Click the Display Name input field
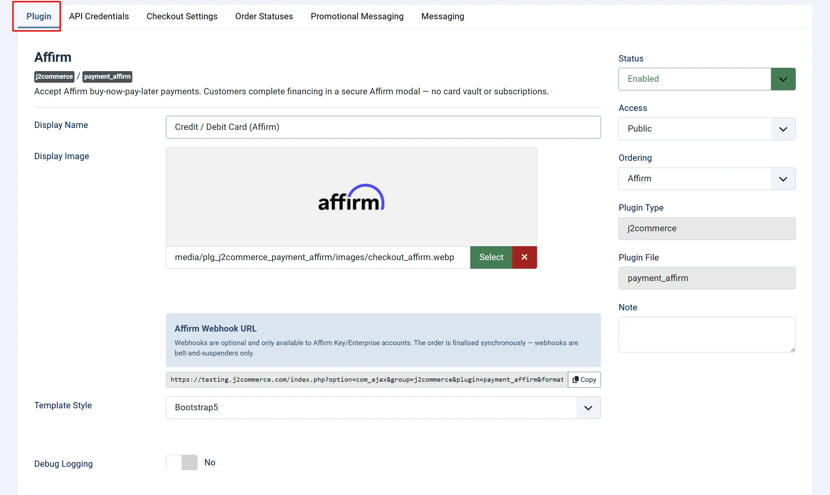 [x=383, y=127]
